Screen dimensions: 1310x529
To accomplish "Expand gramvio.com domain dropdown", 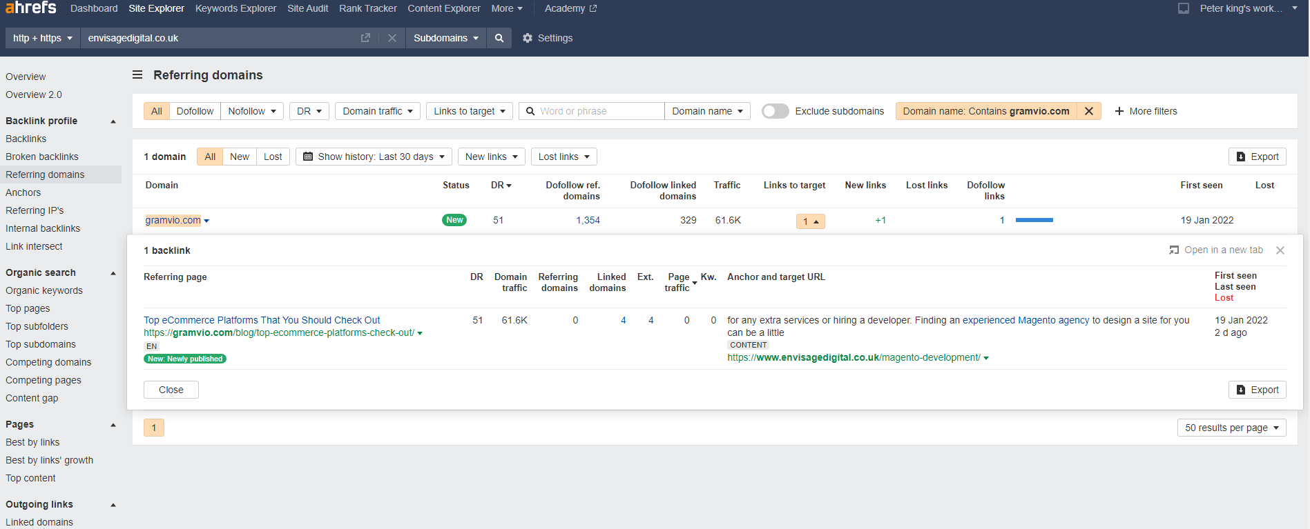I will 206,221.
